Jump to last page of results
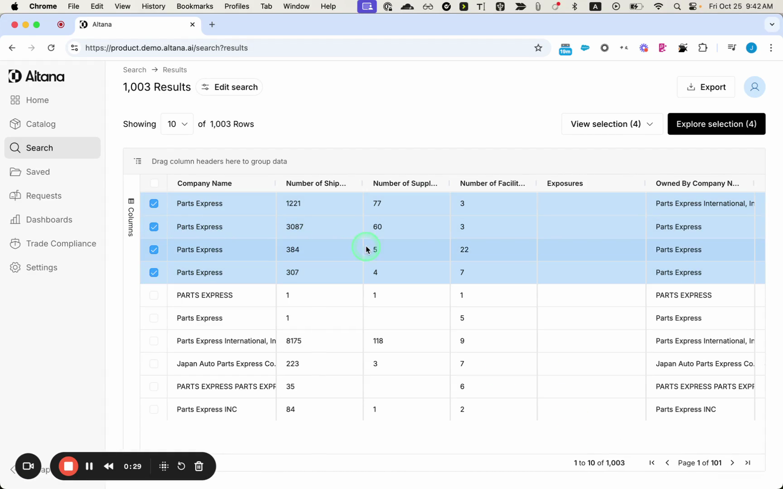This screenshot has height=489, width=783. (x=748, y=463)
